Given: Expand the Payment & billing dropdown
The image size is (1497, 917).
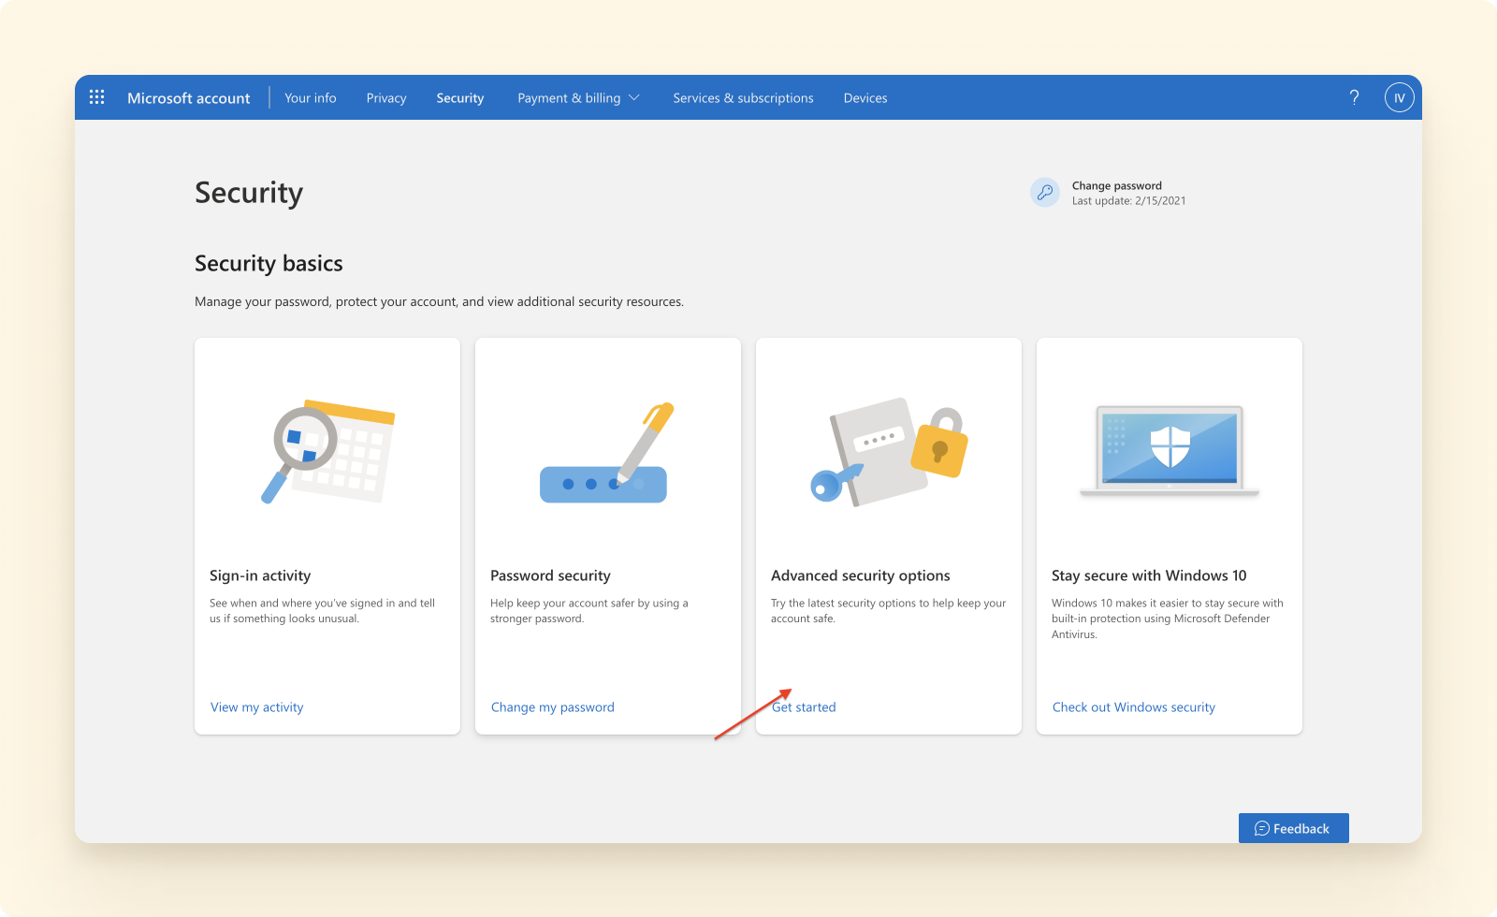Looking at the screenshot, I should click(x=578, y=97).
